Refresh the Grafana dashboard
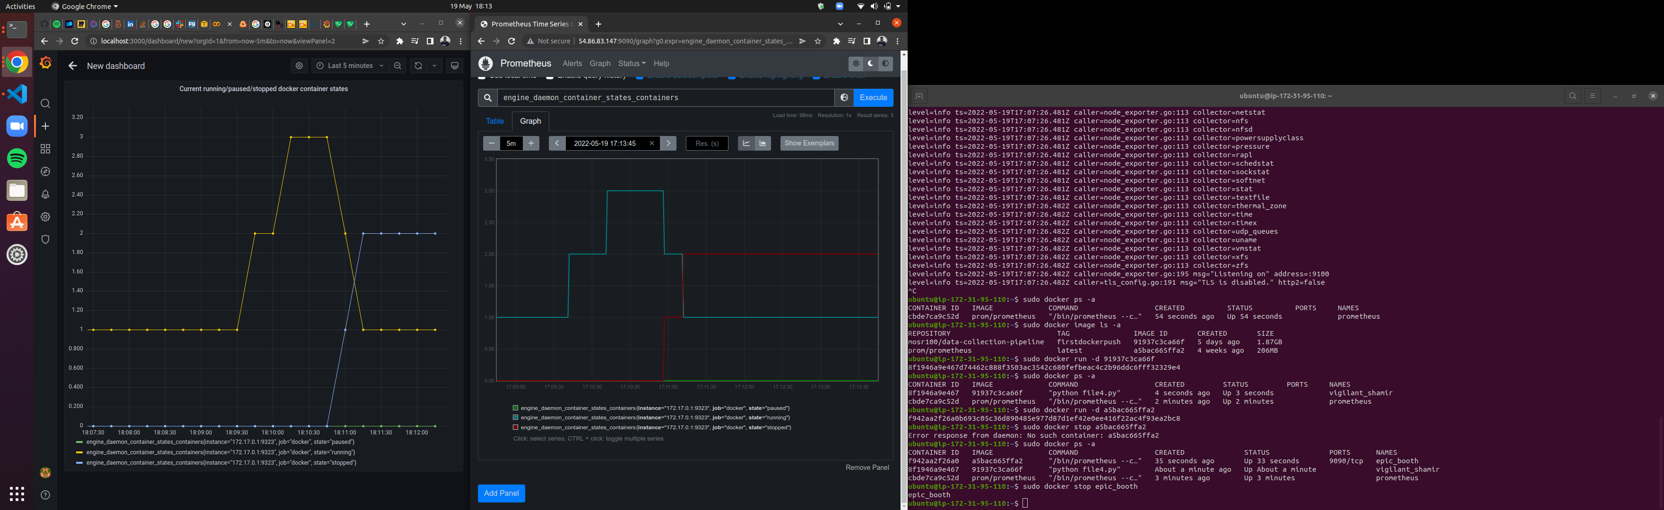Viewport: 1664px width, 510px height. [418, 65]
